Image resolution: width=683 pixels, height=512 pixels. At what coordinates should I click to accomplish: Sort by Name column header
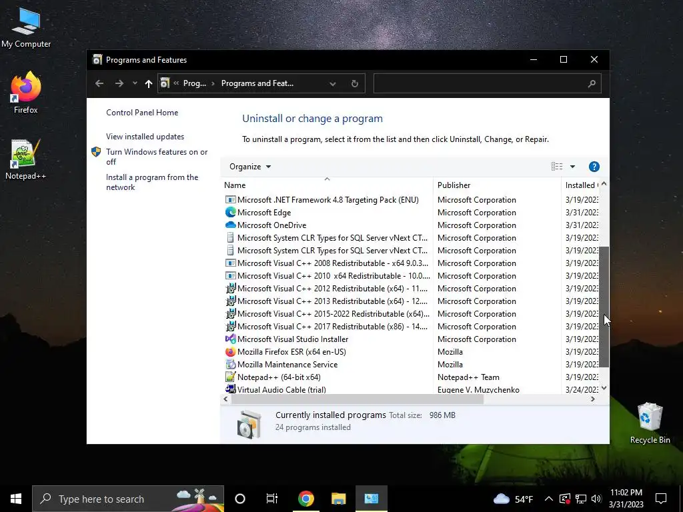(327, 185)
